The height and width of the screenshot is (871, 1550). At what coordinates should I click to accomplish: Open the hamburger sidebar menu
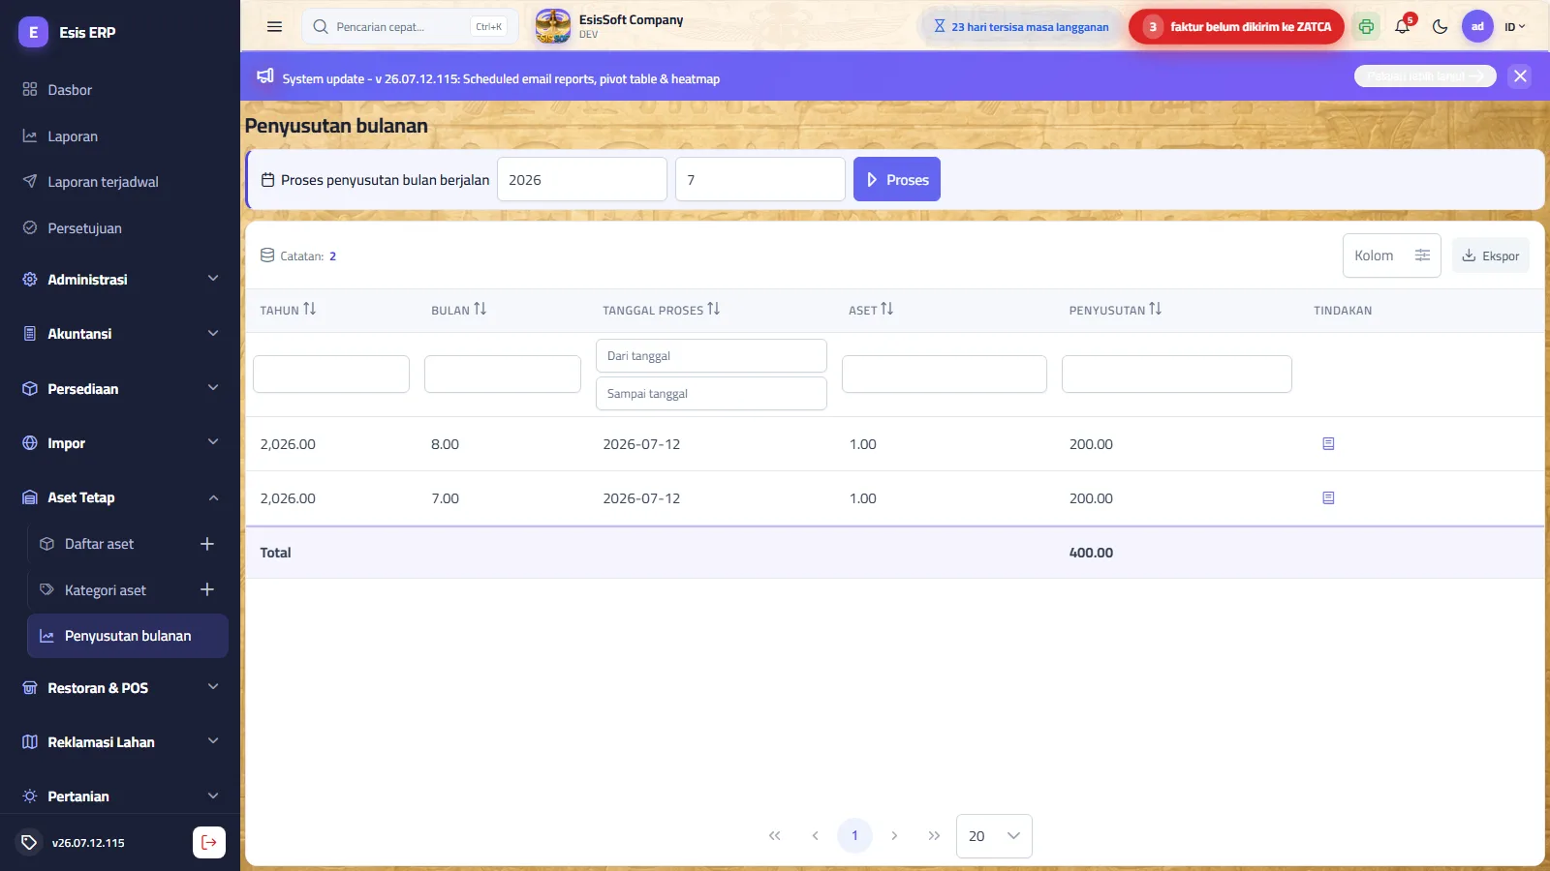click(x=274, y=27)
